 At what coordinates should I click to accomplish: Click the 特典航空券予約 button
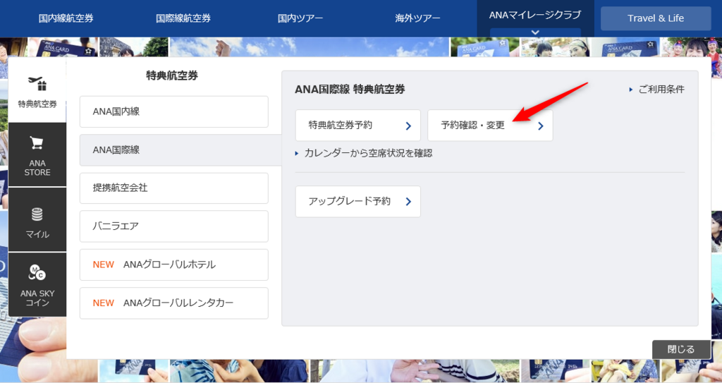357,126
